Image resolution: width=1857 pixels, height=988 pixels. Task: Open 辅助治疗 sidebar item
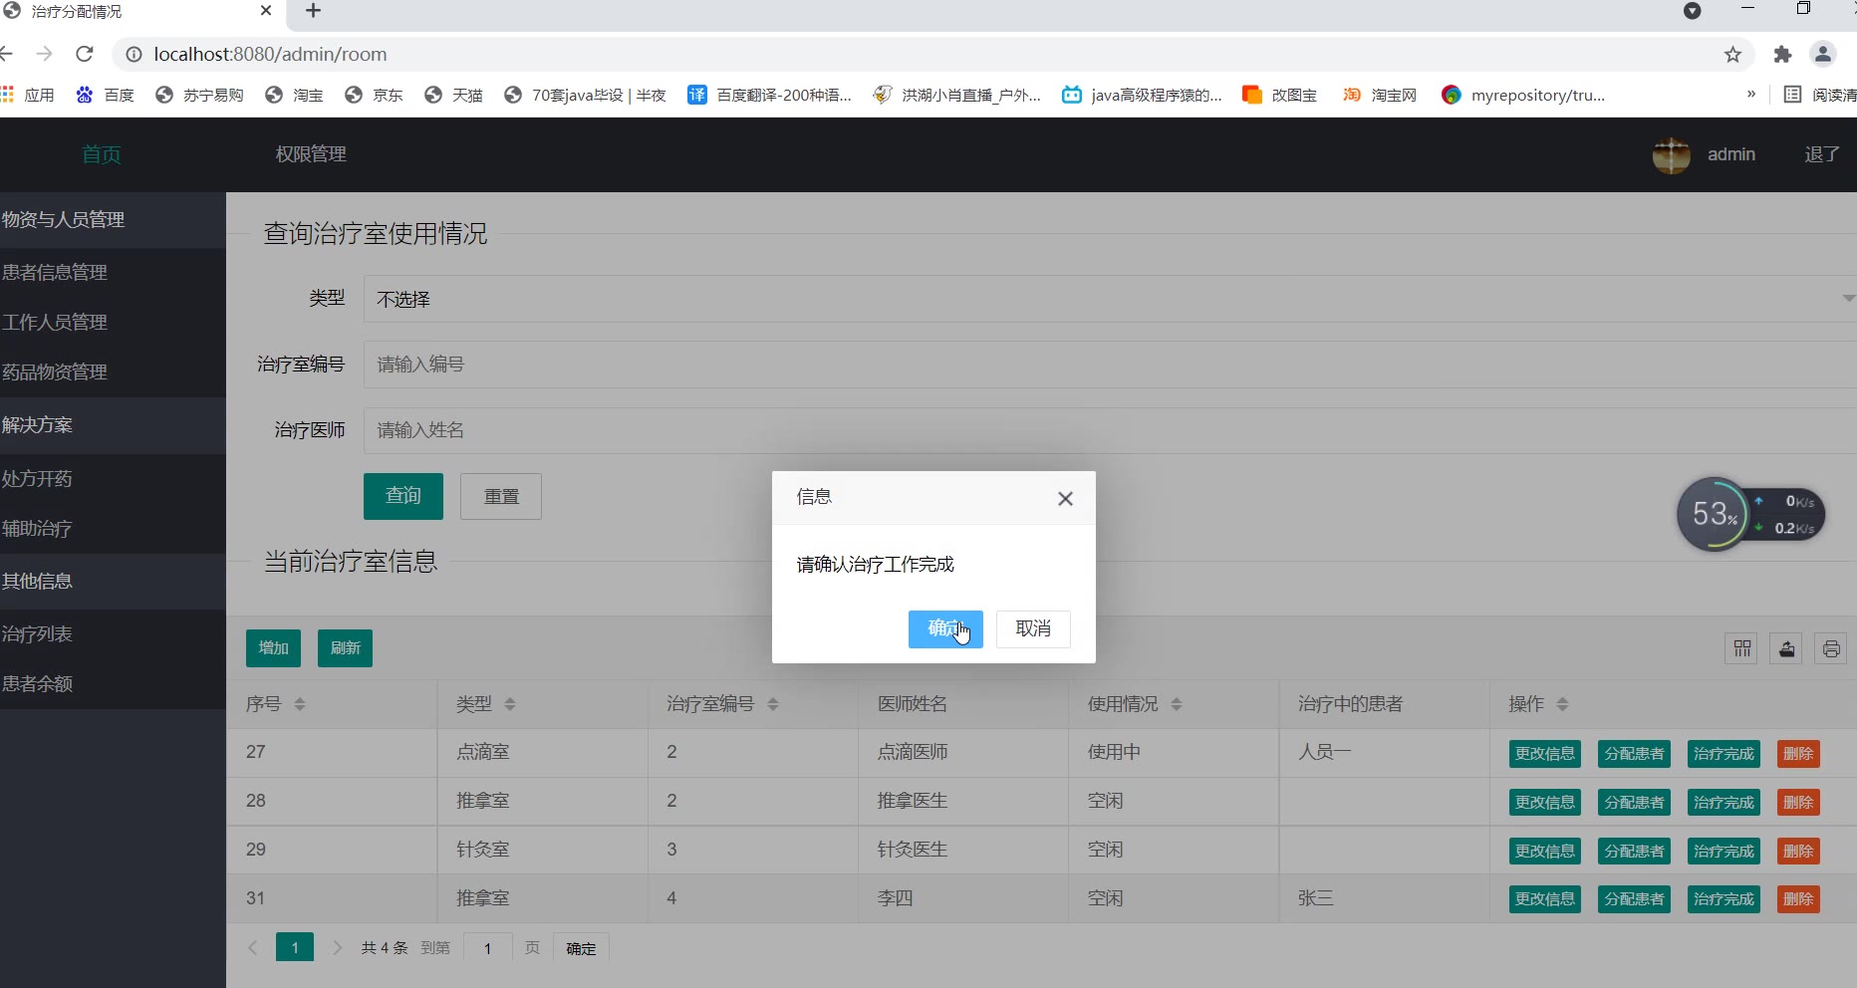click(x=113, y=529)
